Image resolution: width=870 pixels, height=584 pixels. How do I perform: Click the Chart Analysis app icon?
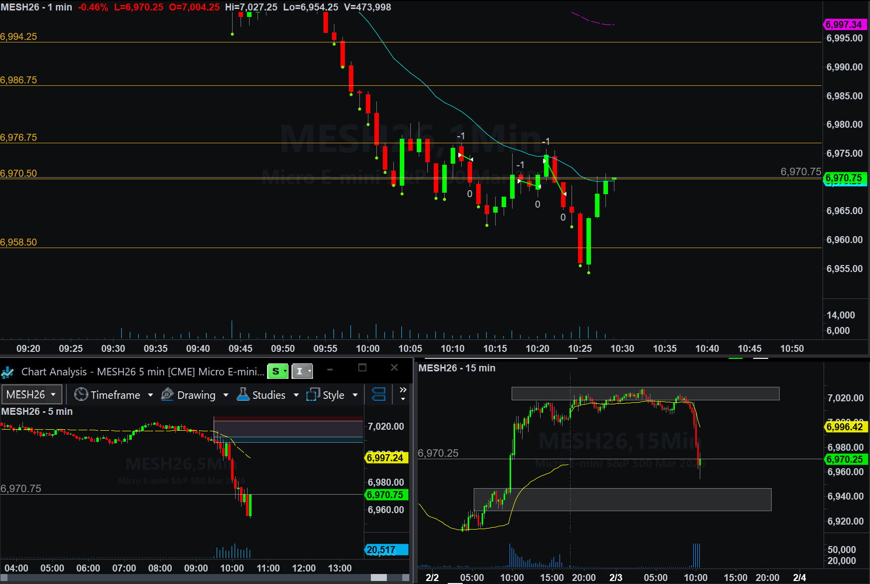7,372
